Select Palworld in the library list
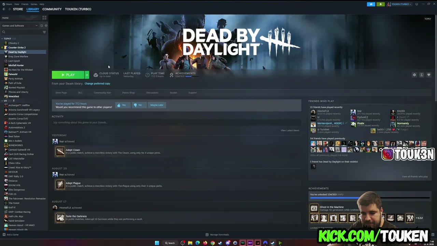The image size is (437, 246). point(13,74)
